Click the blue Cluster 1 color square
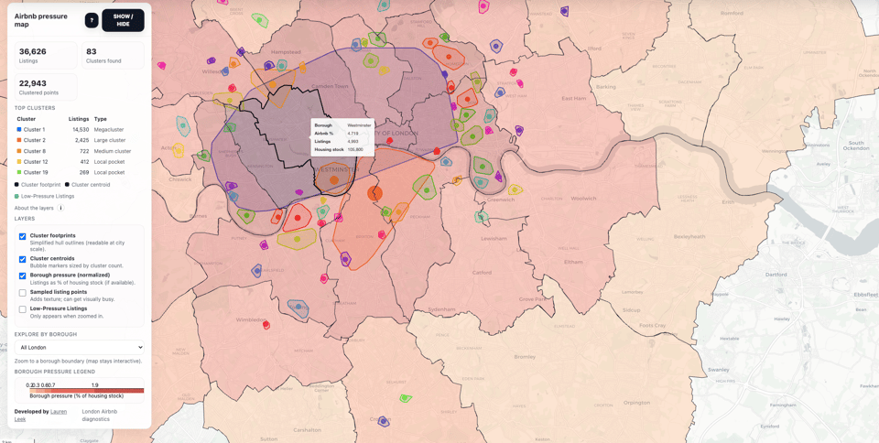Screen dimensions: 879x443 coord(18,130)
